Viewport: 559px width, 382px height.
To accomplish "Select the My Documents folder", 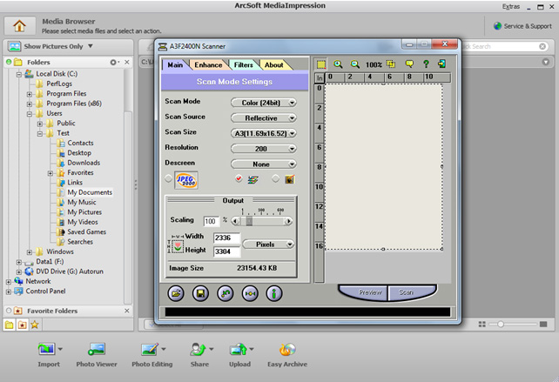I will [90, 192].
